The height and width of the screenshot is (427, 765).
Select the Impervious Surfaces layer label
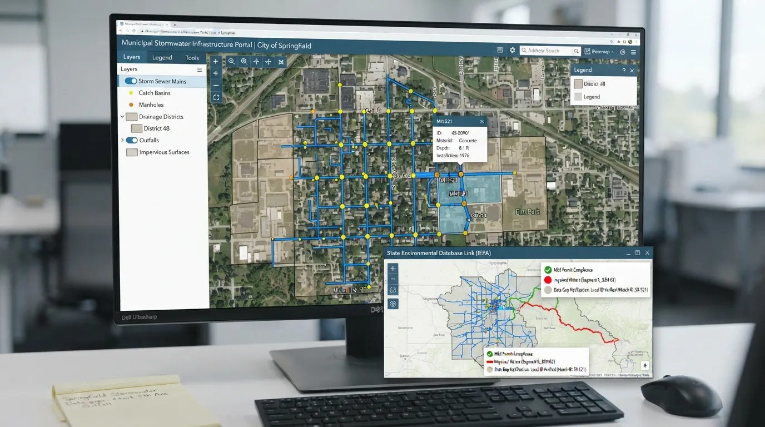(x=164, y=152)
